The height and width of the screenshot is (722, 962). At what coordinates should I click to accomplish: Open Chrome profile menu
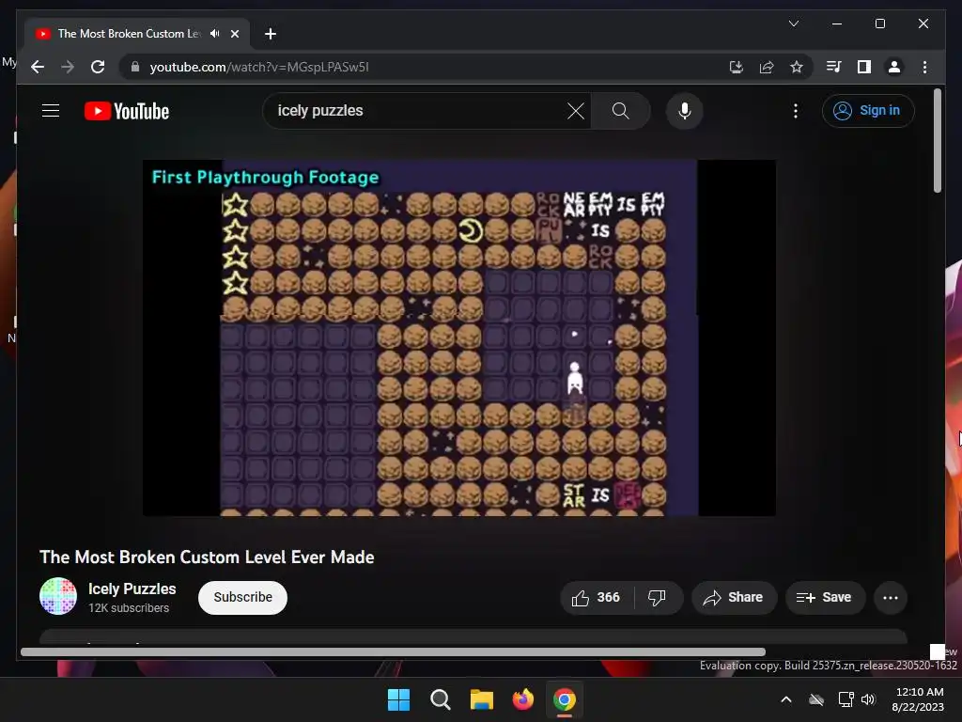894,67
